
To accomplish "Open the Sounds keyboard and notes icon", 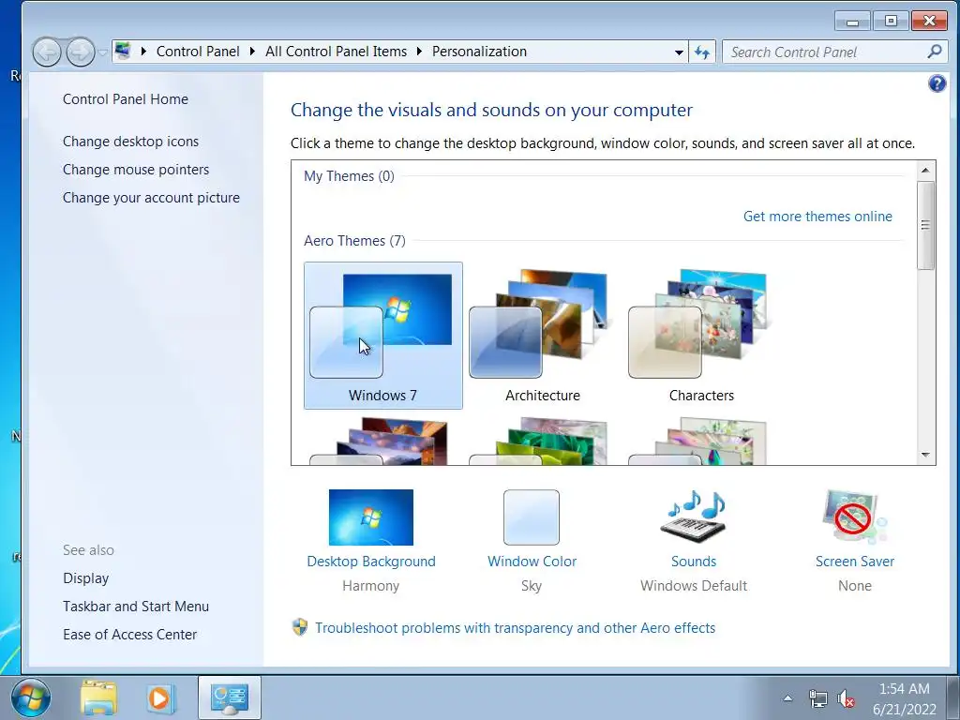I will (694, 517).
